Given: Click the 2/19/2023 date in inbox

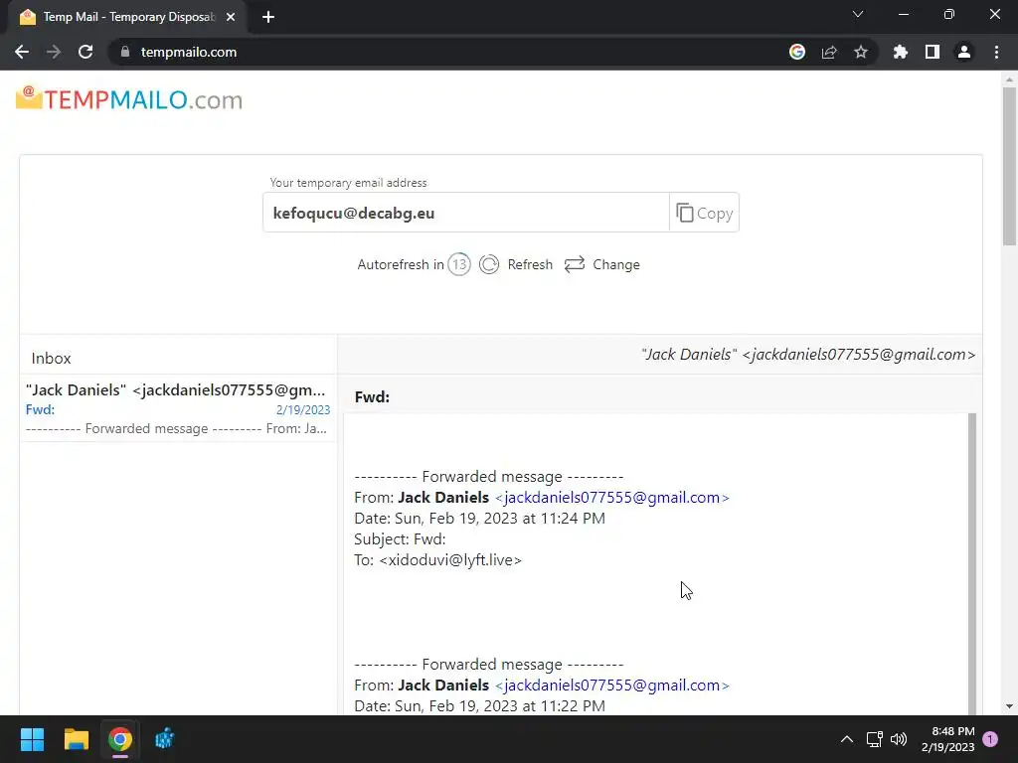Looking at the screenshot, I should tap(303, 410).
